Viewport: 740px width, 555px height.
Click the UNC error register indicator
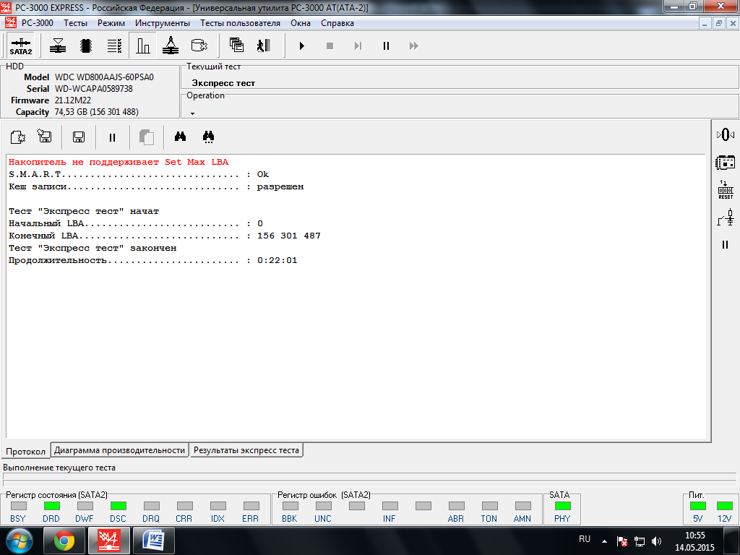[323, 506]
